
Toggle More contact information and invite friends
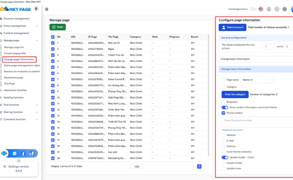pos(225,107)
